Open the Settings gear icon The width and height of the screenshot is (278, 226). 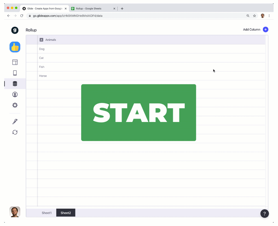(15, 105)
